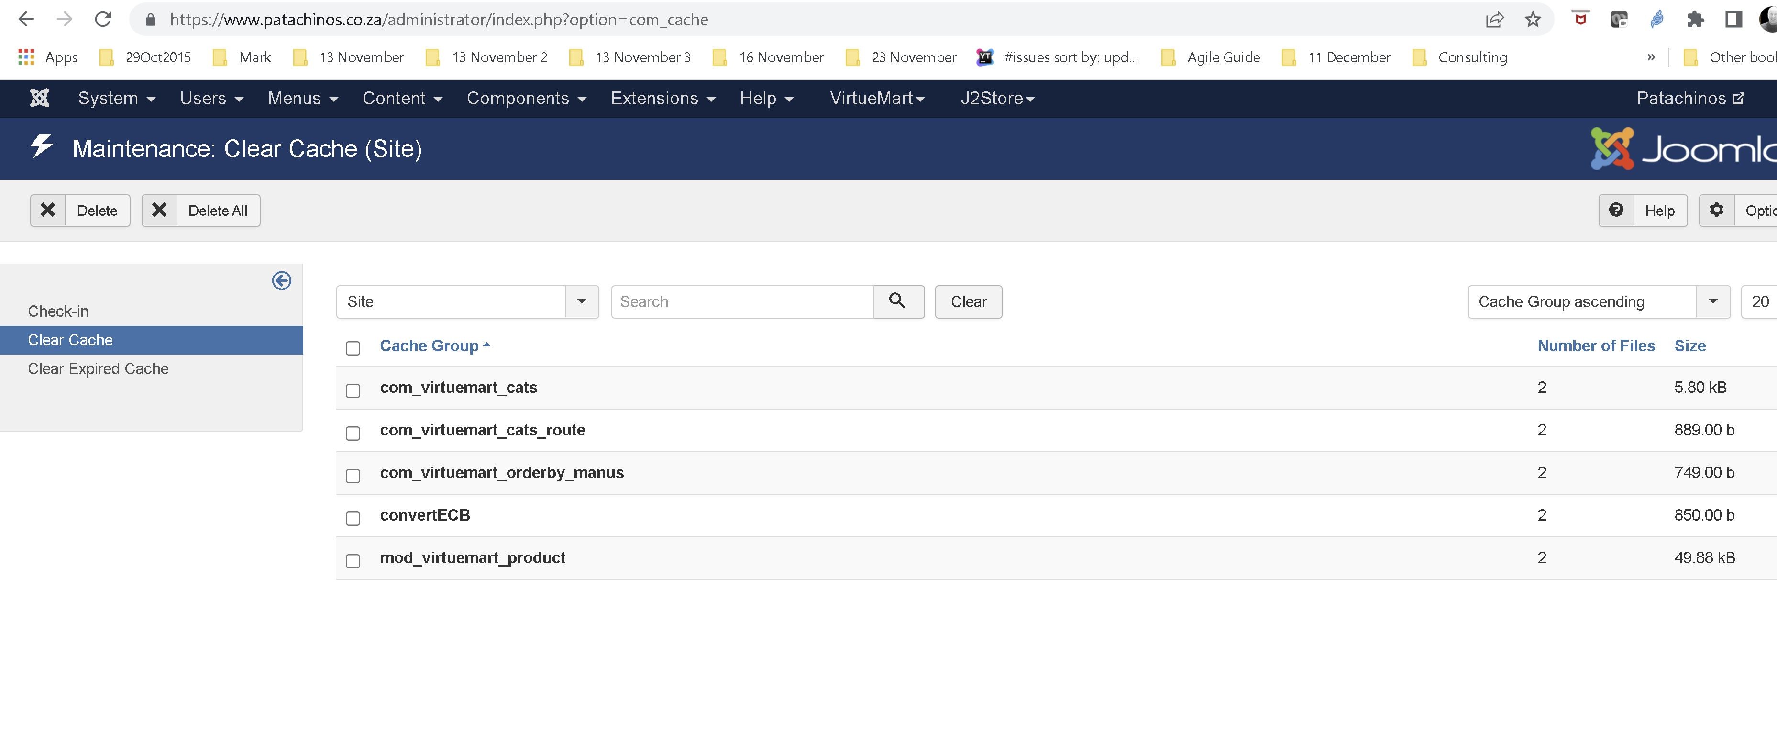Open the Chrome Apps grid icon
The image size is (1777, 756).
[26, 57]
